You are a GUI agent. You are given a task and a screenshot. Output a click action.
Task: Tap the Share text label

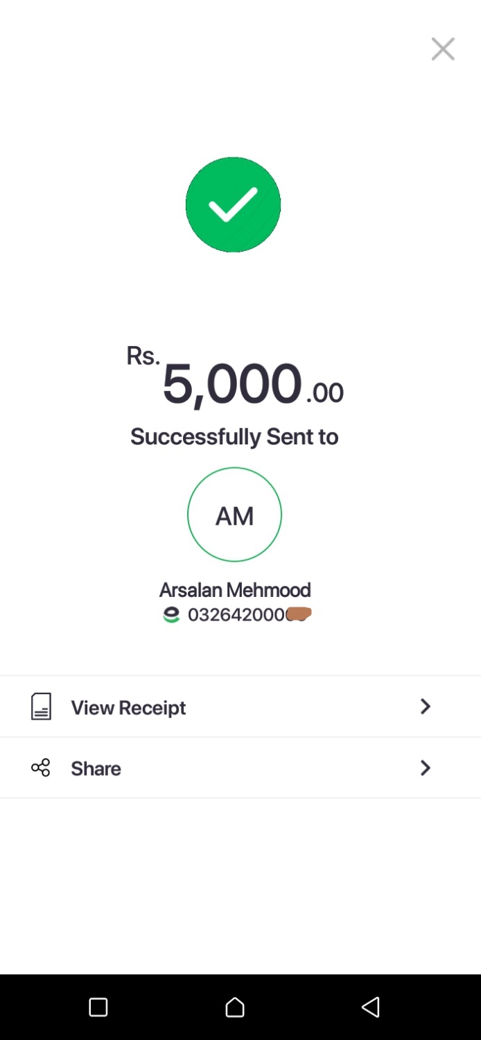tap(96, 768)
